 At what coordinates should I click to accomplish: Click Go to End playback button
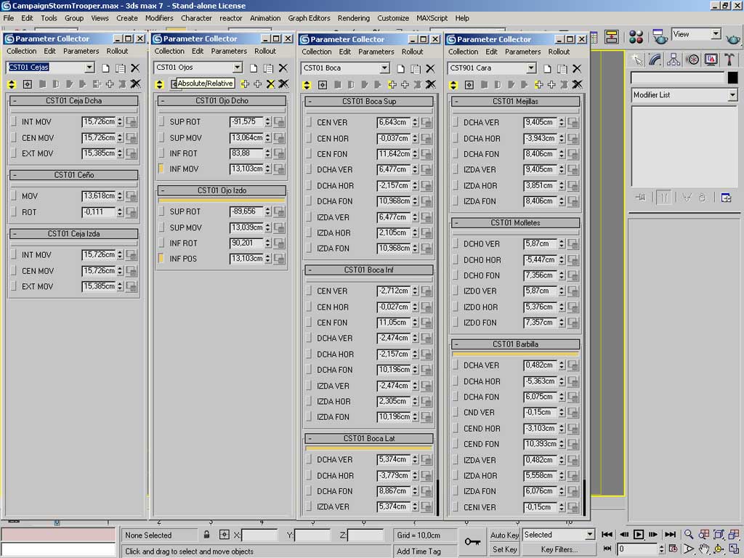pyautogui.click(x=671, y=534)
